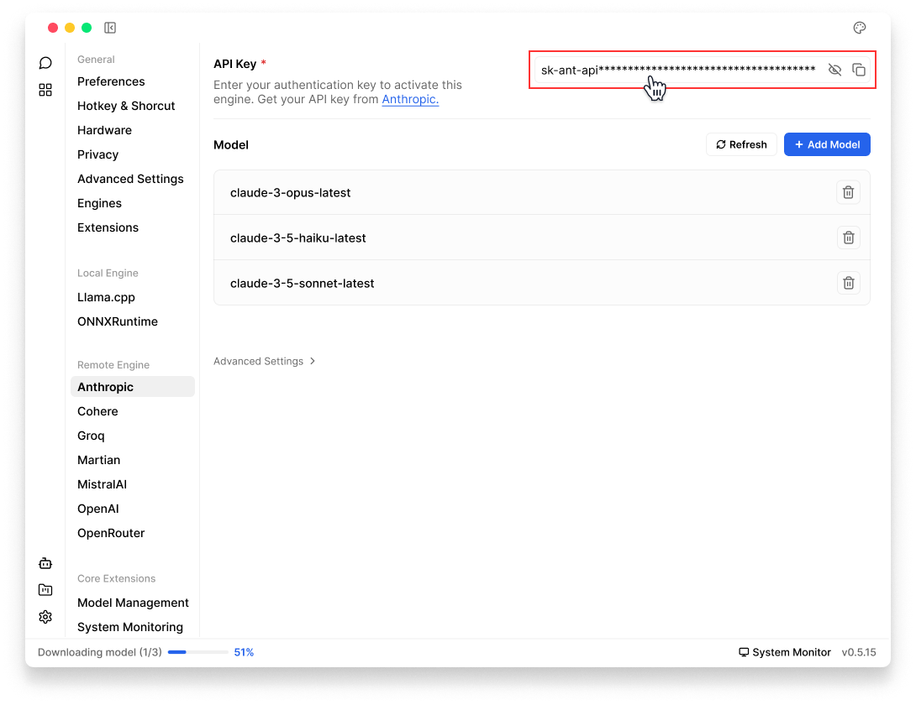This screenshot has width=916, height=705.
Task: Click the v0.5.15 version label
Action: click(859, 652)
